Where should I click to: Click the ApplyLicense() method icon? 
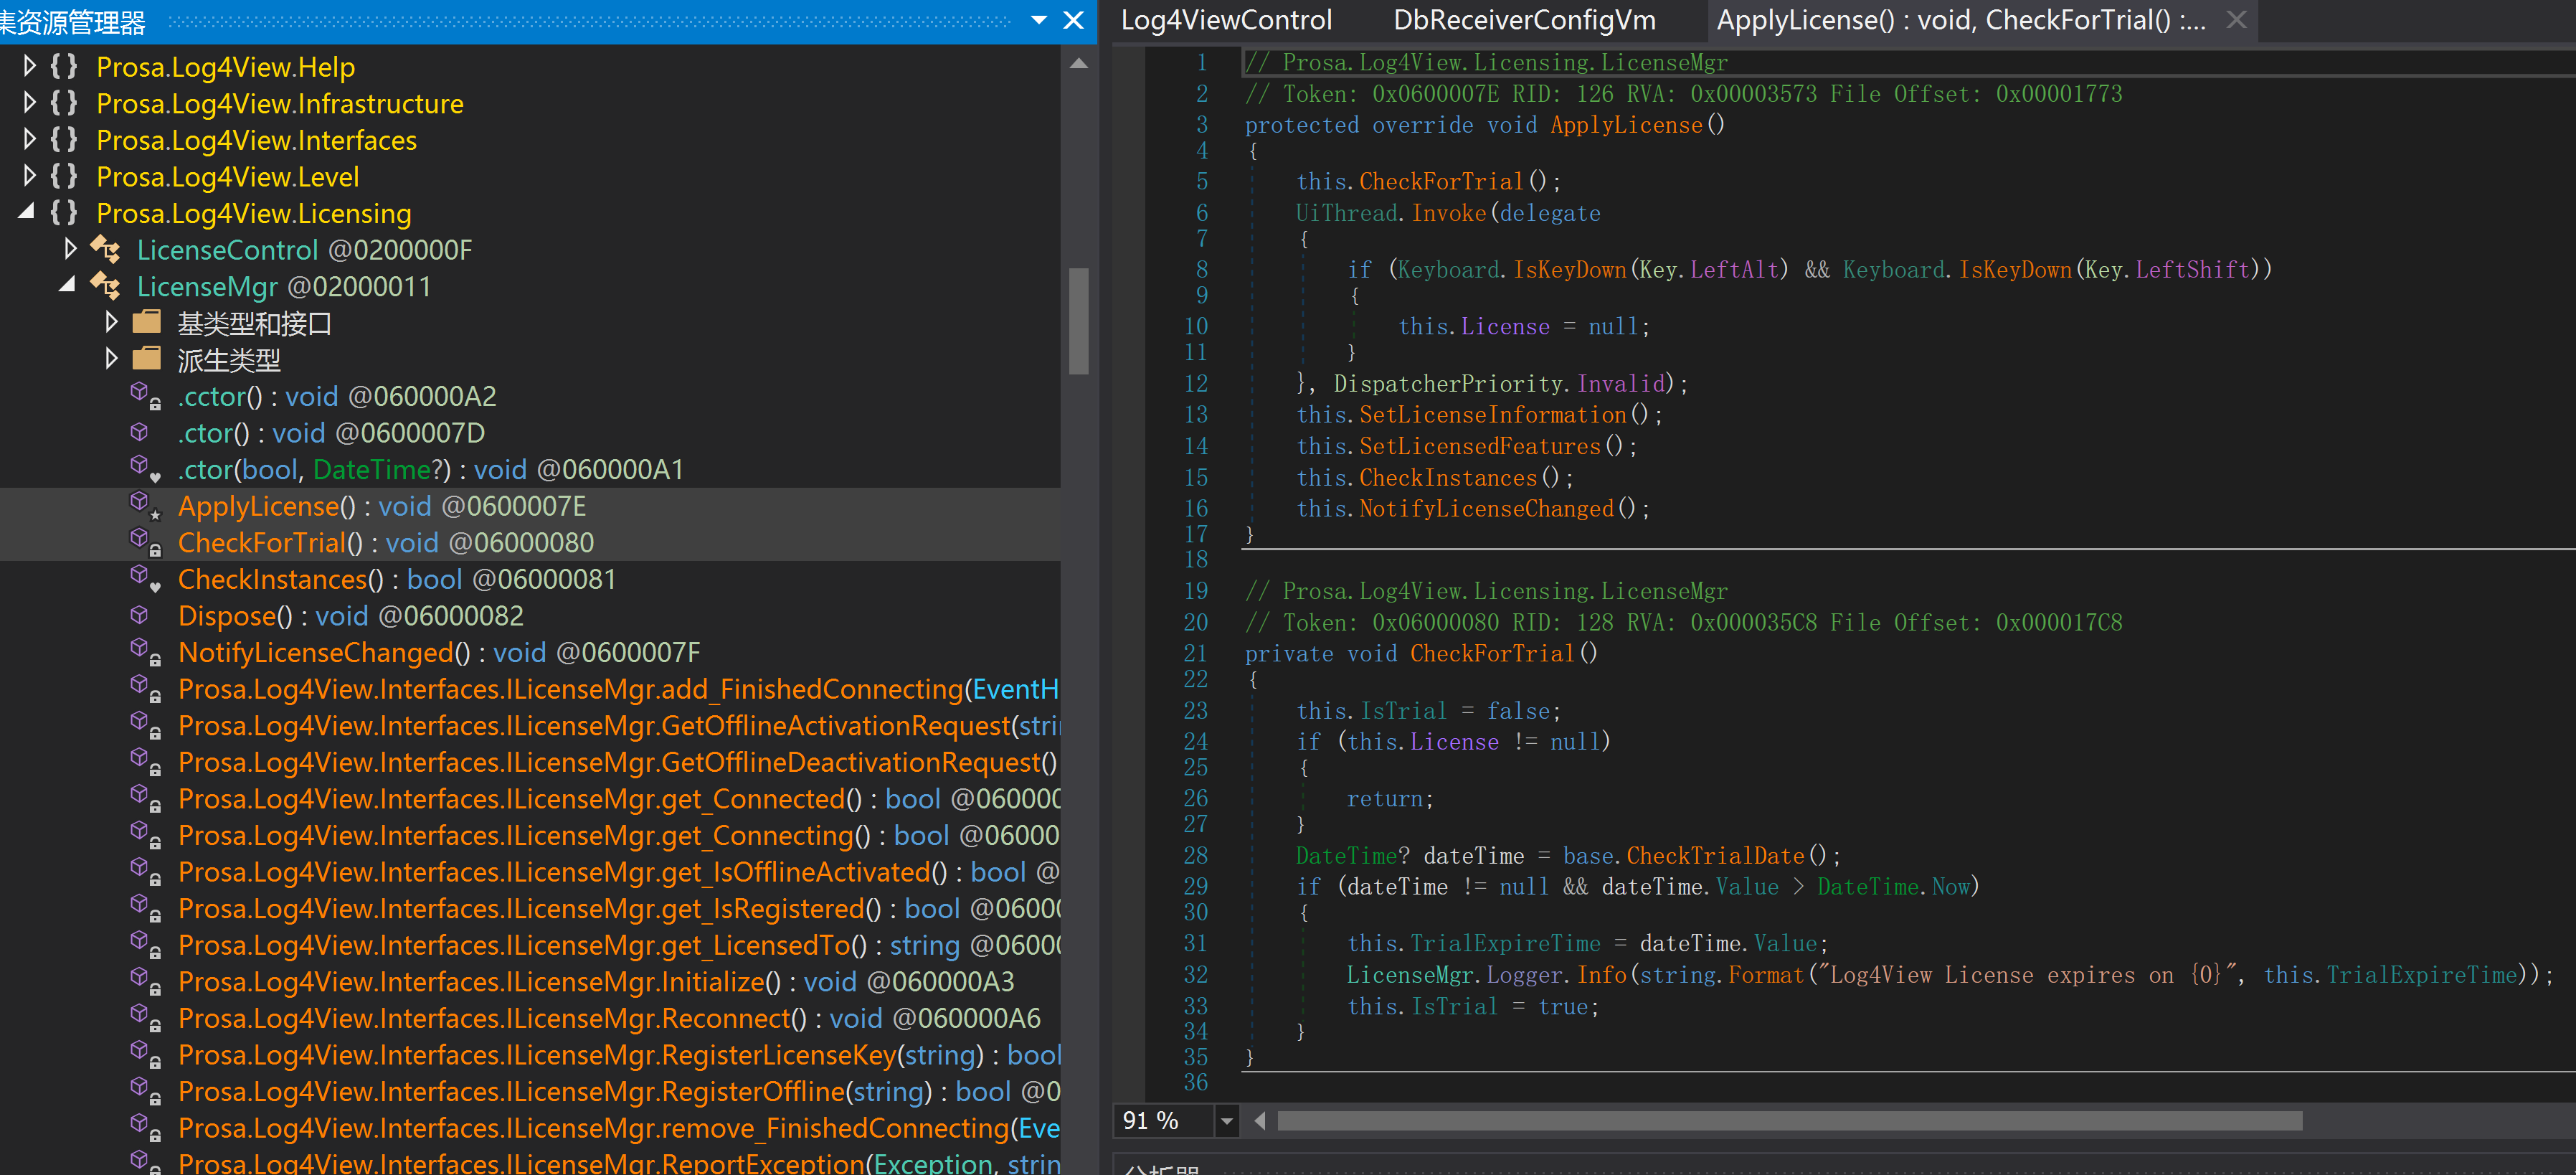click(x=145, y=505)
